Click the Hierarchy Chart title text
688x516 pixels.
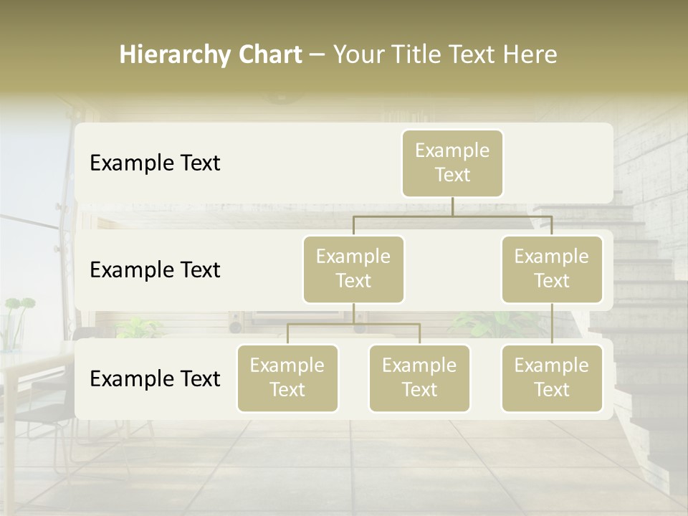click(x=211, y=54)
